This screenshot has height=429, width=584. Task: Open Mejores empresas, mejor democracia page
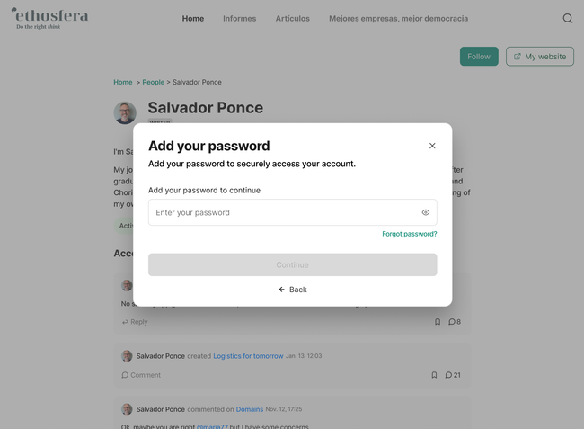[398, 18]
